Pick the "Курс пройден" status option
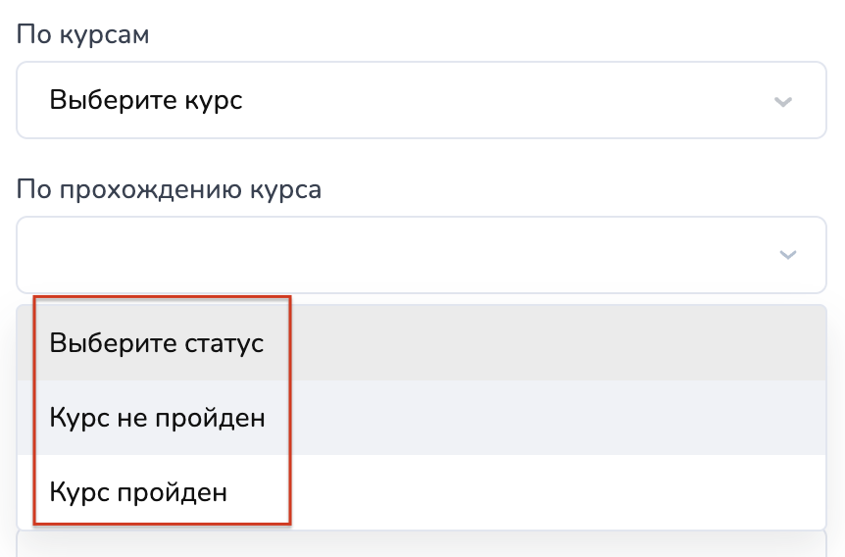Image resolution: width=845 pixels, height=557 pixels. 138,491
